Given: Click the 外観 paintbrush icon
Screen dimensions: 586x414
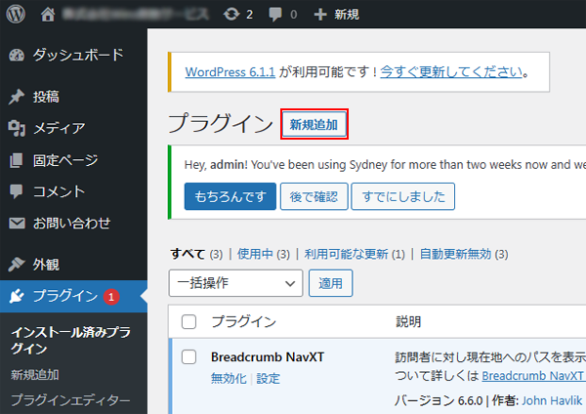Looking at the screenshot, I should point(17,265).
